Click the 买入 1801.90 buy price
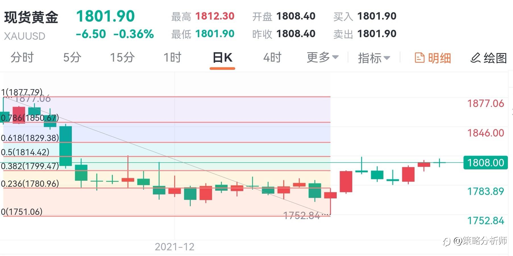This screenshot has height=256, width=513. 365,16
